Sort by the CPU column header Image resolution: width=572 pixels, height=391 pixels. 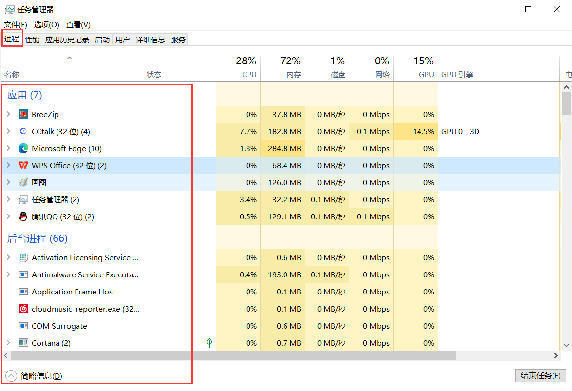pyautogui.click(x=238, y=68)
